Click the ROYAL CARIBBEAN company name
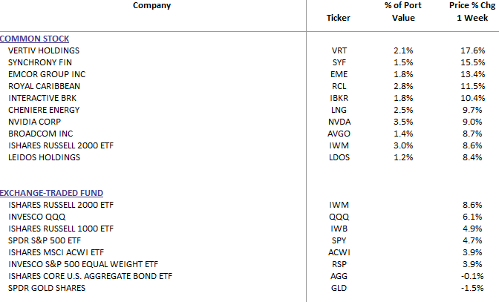The image size is (499, 302). [x=43, y=86]
